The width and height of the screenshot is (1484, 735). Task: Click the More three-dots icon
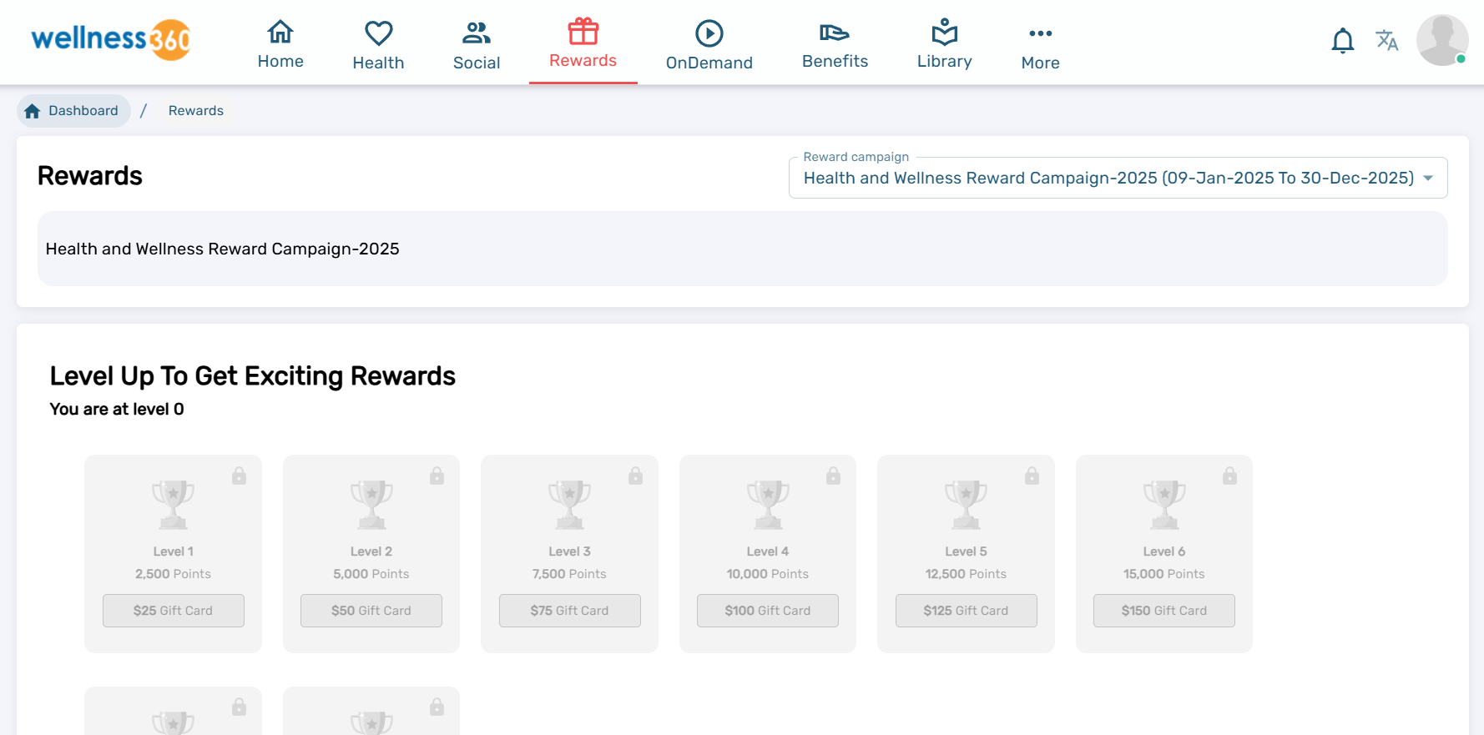[1041, 33]
